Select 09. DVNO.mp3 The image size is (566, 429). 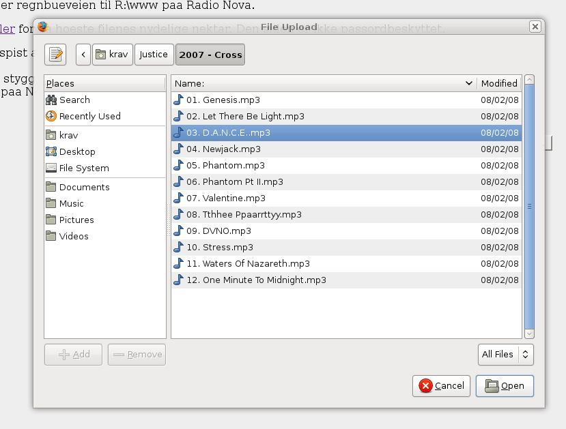pyautogui.click(x=347, y=231)
